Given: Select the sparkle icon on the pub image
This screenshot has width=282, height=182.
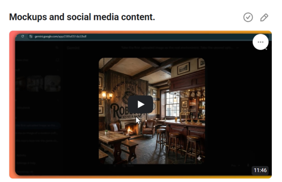Looking at the screenshot, I should (x=199, y=158).
